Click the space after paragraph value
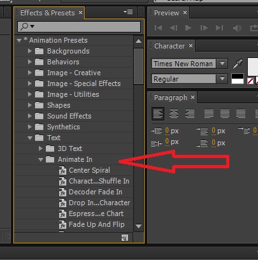 pyautogui.click(x=213, y=143)
